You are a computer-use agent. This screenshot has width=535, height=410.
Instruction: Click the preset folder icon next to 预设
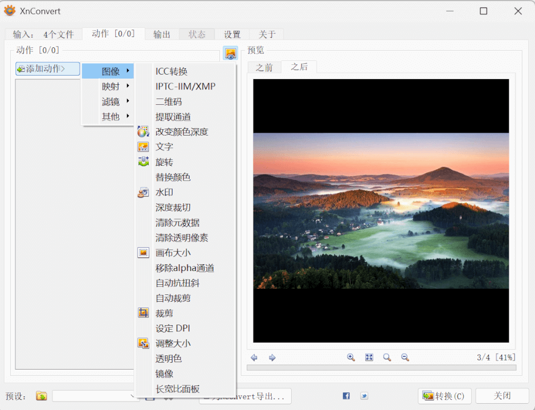(x=40, y=396)
